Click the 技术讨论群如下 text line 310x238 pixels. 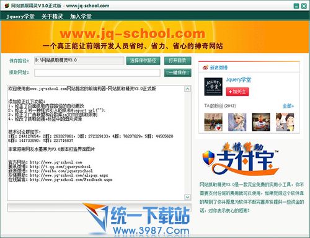coord(25,132)
